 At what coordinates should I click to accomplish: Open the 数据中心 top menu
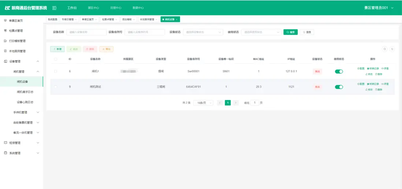(x=138, y=8)
